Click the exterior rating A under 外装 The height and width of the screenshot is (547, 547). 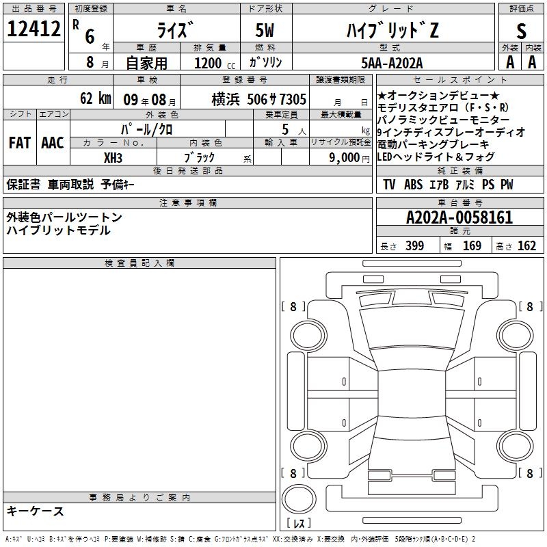(x=510, y=62)
